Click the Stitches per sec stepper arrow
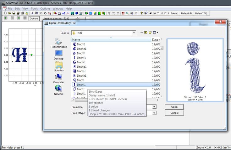The image size is (231, 150). point(77,18)
